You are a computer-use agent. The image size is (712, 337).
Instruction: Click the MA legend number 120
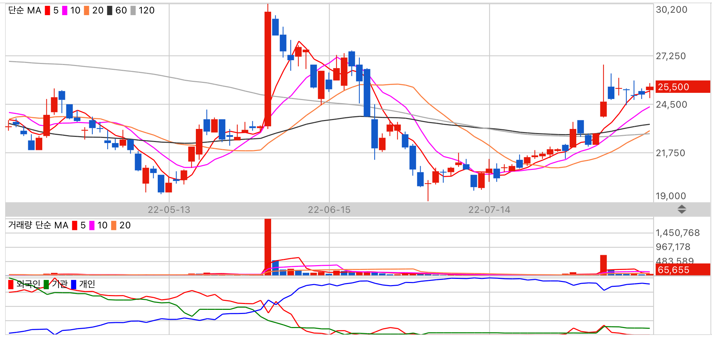tap(147, 11)
